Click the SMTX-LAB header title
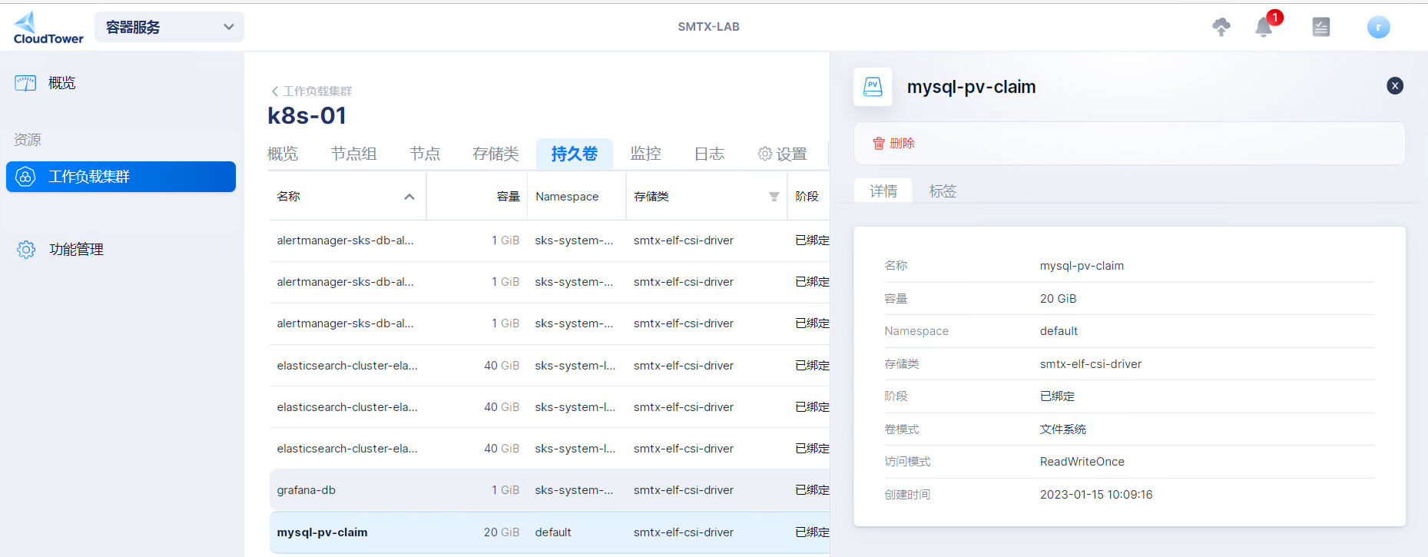The height and width of the screenshot is (557, 1428). [708, 27]
